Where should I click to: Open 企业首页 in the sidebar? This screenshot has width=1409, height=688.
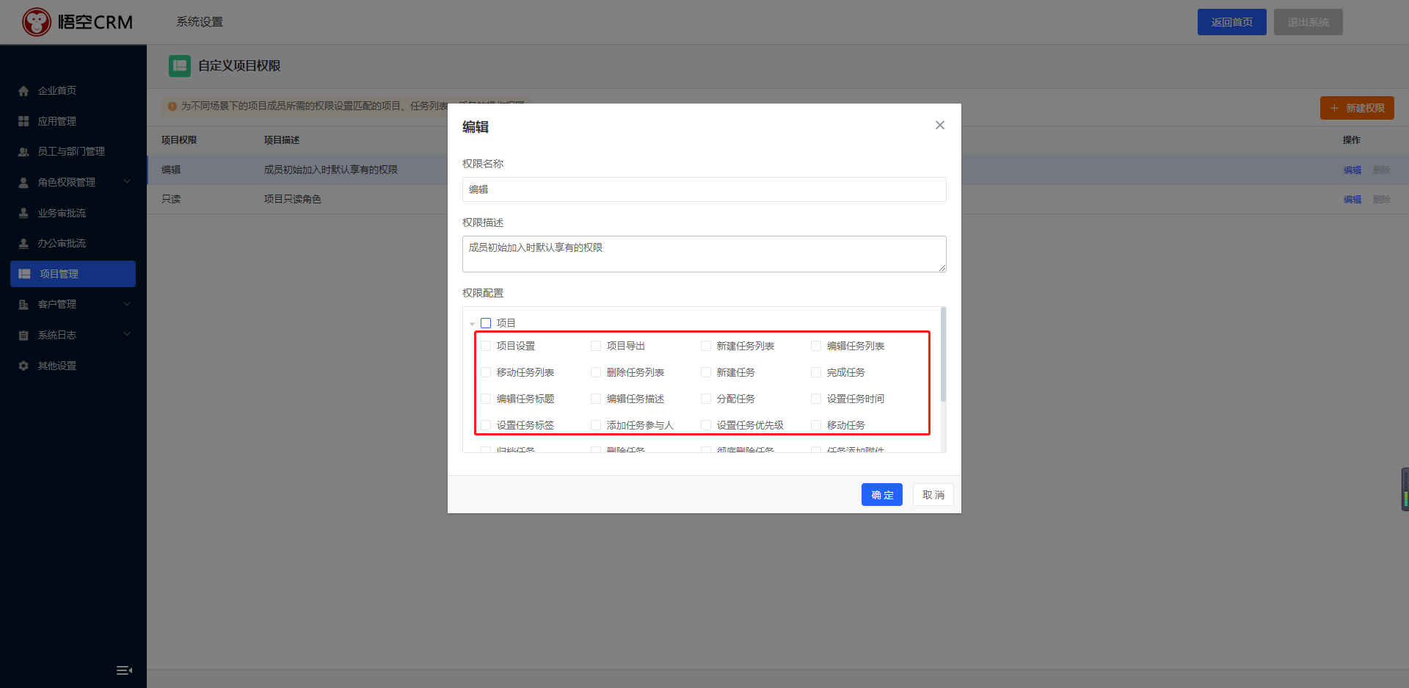pyautogui.click(x=57, y=91)
